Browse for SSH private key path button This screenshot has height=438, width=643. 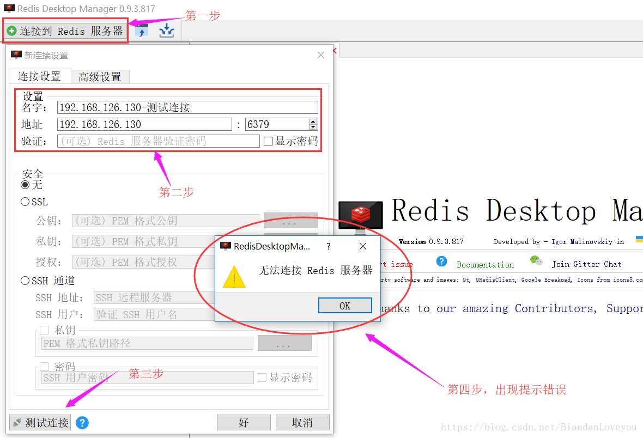pos(284,343)
